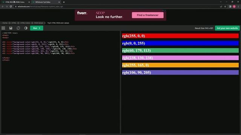The width and height of the screenshot is (241, 135).
Task: Click the <!DOCTYPE html> line in code editor
Action: pos(10,33)
